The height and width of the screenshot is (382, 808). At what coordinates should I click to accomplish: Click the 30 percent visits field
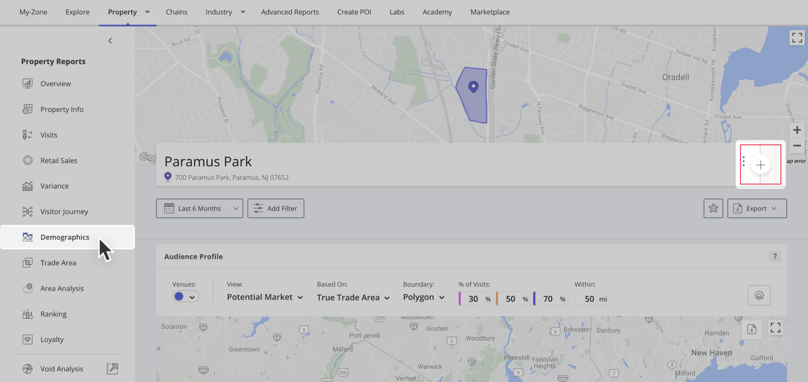pyautogui.click(x=476, y=299)
